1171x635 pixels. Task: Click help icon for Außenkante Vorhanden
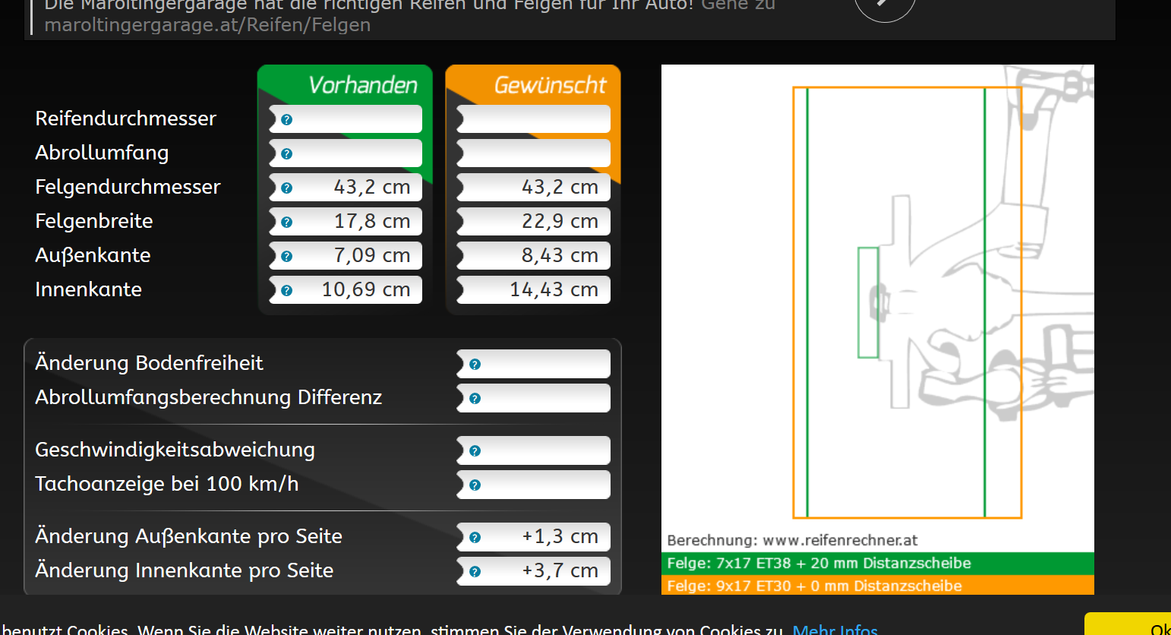286,256
